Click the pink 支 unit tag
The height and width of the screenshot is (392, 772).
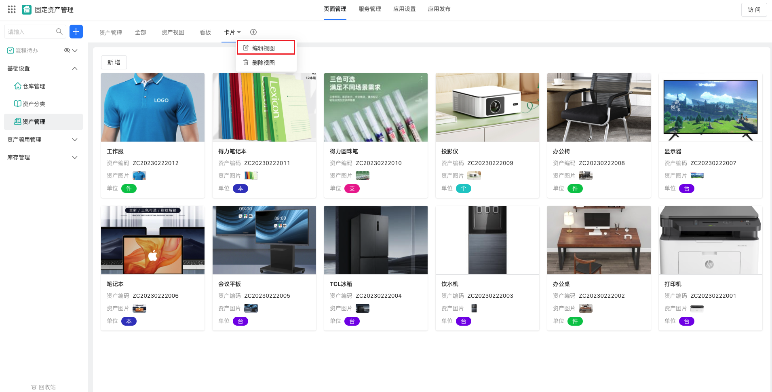352,189
